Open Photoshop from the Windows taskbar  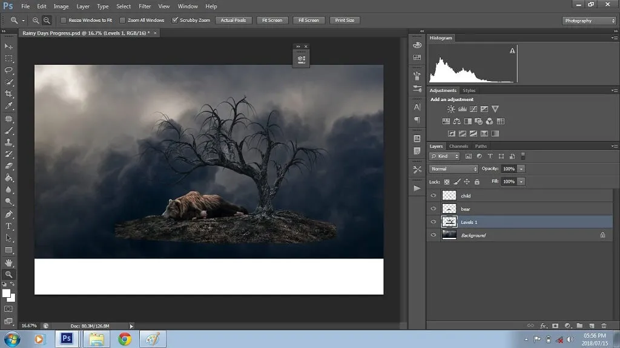(67, 339)
